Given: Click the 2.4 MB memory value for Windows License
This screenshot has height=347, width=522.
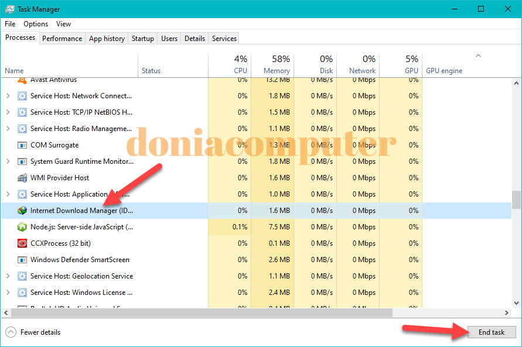Looking at the screenshot, I should pos(279,293).
